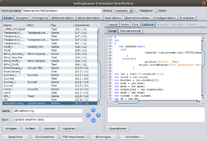Screen dimensions: 207x141
Task: Select the Farbe tab
Action: point(125,24)
